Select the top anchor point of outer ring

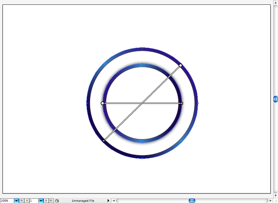142,48
